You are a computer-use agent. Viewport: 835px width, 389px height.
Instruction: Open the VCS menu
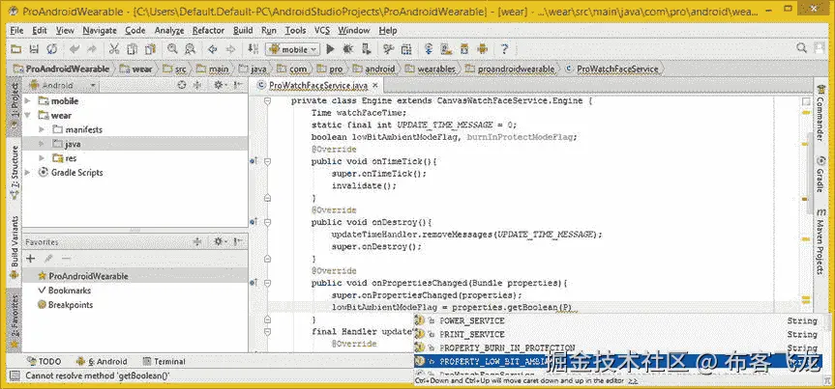pyautogui.click(x=322, y=30)
